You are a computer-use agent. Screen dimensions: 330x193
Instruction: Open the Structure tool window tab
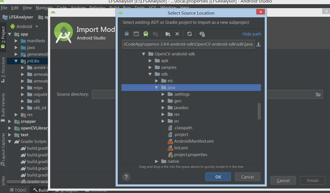click(x=3, y=70)
